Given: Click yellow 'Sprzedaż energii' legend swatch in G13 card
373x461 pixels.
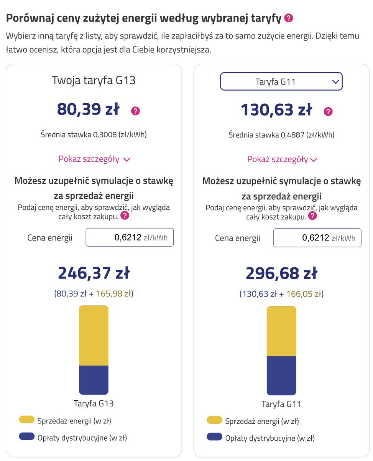Looking at the screenshot, I should (x=27, y=420).
